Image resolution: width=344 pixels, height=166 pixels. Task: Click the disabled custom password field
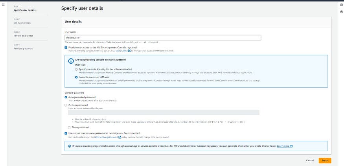click(164, 113)
